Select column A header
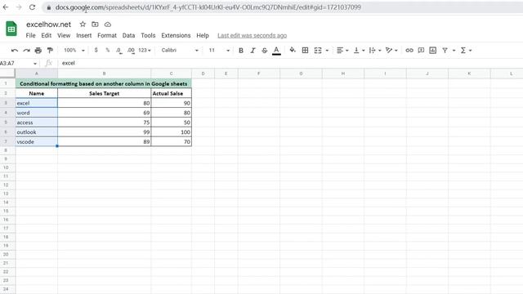Viewport: 523px width, 294px height. (36, 73)
